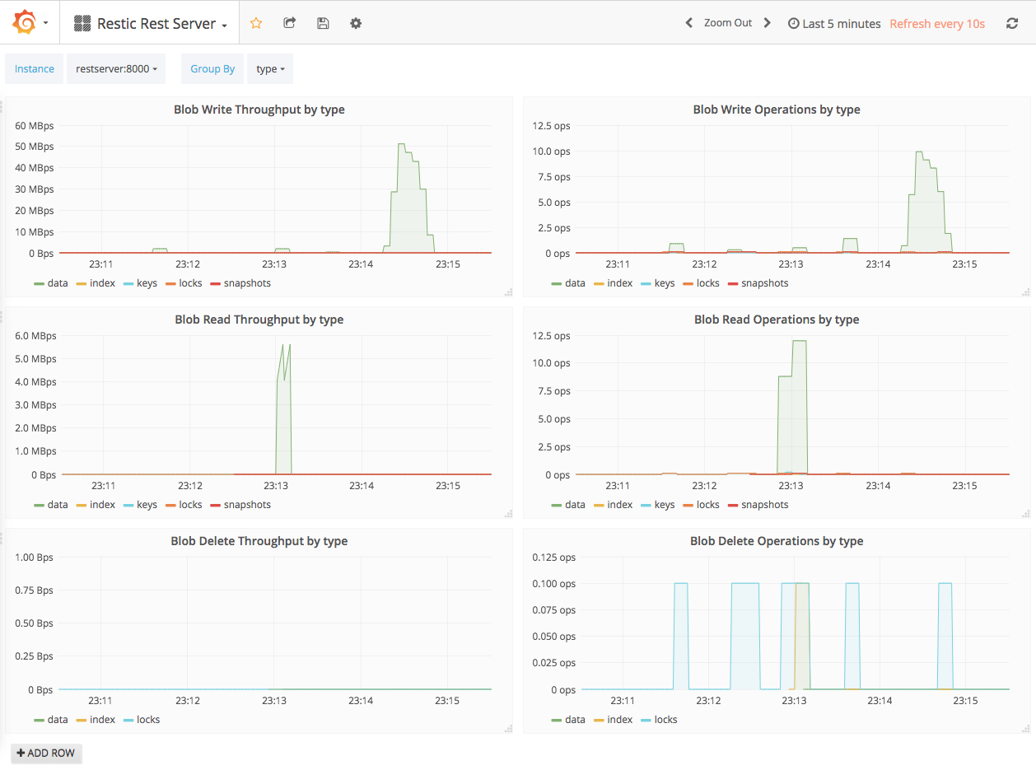Screen dimensions: 1036x770
Task: Toggle the data series in Blob Write Throughput legend
Action: tap(58, 282)
